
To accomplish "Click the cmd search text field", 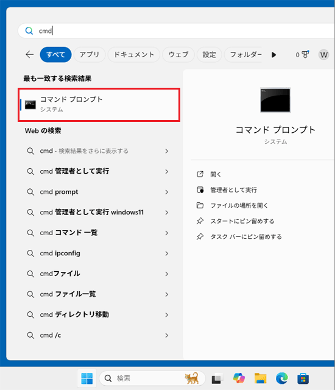I will [177, 31].
